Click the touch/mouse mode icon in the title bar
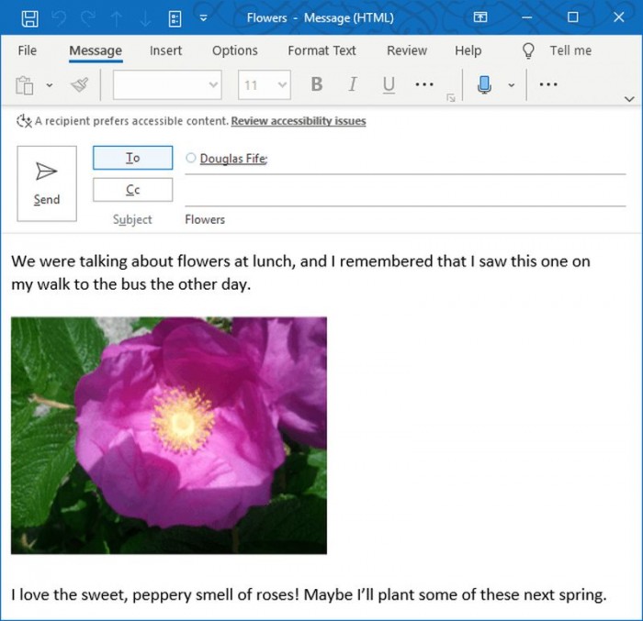Viewport: 643px width, 621px height. pos(175,18)
